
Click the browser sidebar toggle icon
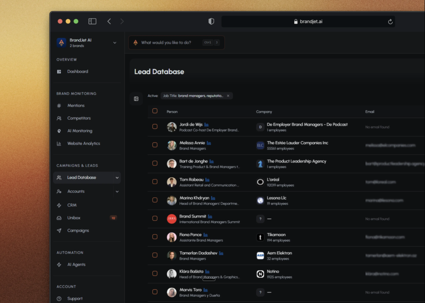(x=92, y=21)
